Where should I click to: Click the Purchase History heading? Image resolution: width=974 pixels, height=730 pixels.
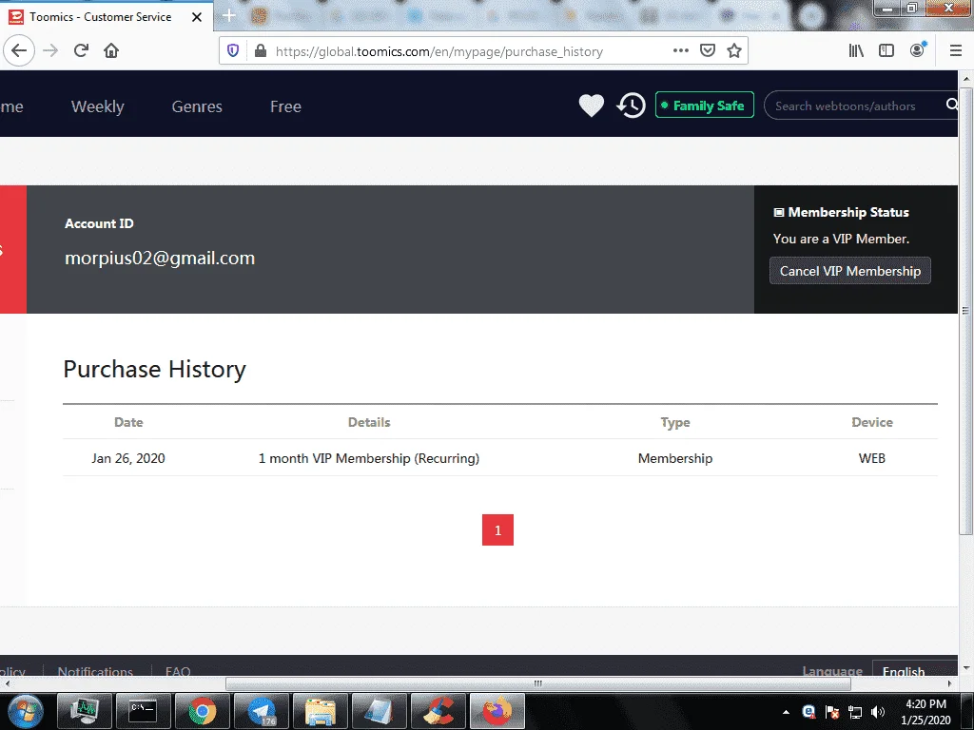pyautogui.click(x=155, y=370)
